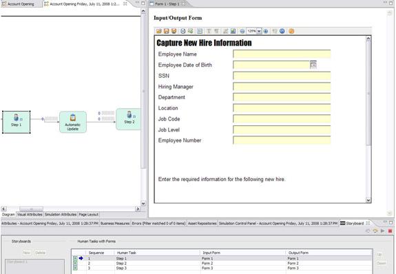Open the date of birth calendar picker
This screenshot has width=396, height=274.
pyautogui.click(x=313, y=65)
